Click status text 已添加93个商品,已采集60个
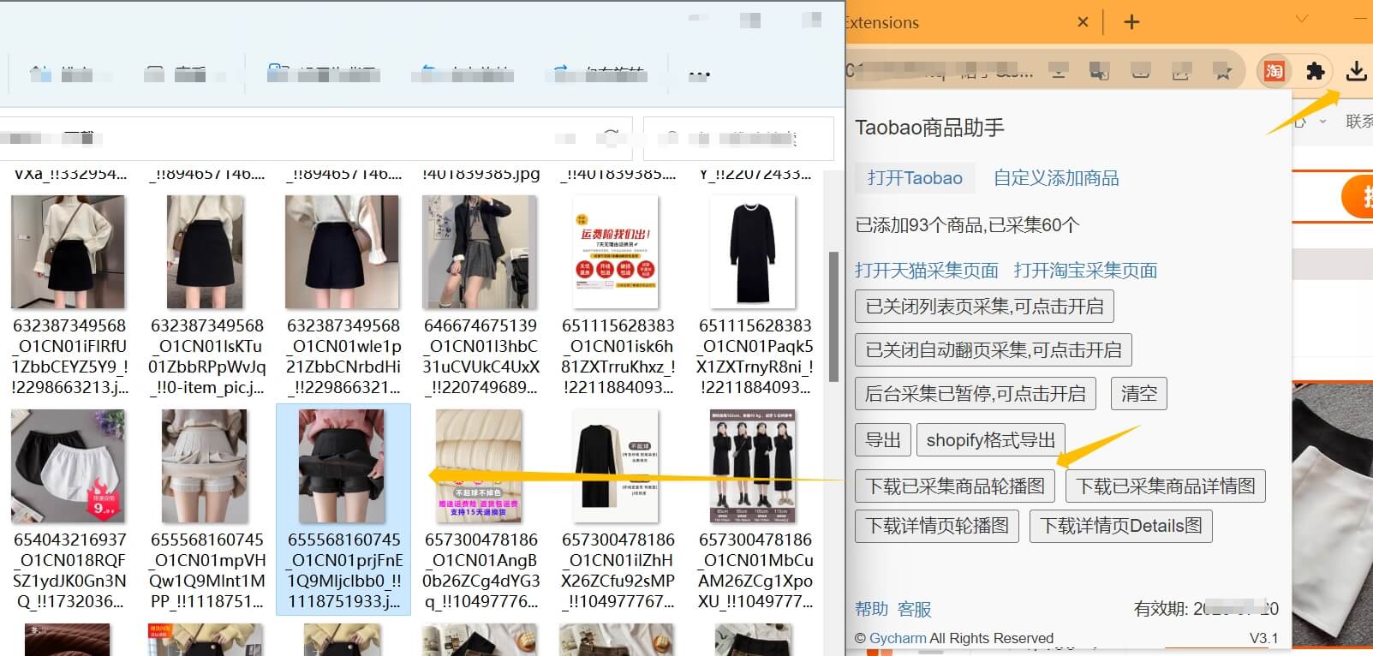1373x656 pixels. 967,225
